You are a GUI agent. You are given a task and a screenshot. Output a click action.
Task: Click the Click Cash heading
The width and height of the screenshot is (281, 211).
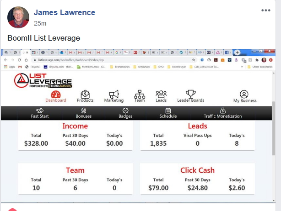click(x=198, y=170)
